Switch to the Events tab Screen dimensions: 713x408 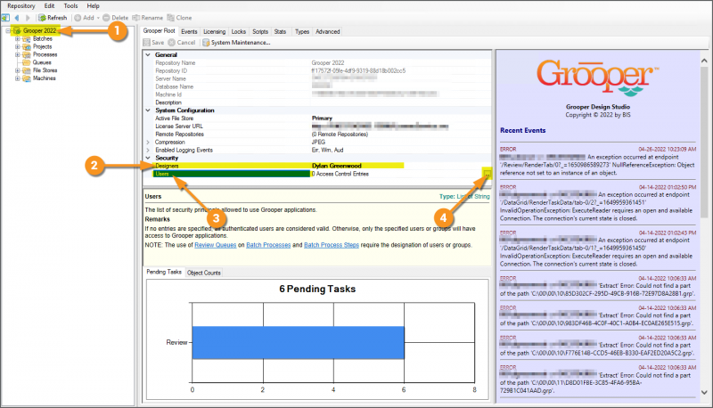click(189, 32)
